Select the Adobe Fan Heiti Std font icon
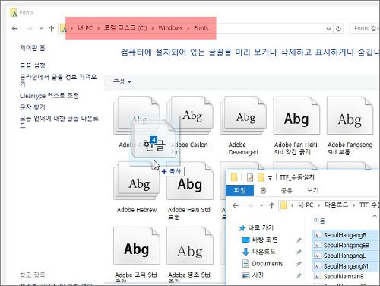The height and width of the screenshot is (286, 380). point(296,116)
